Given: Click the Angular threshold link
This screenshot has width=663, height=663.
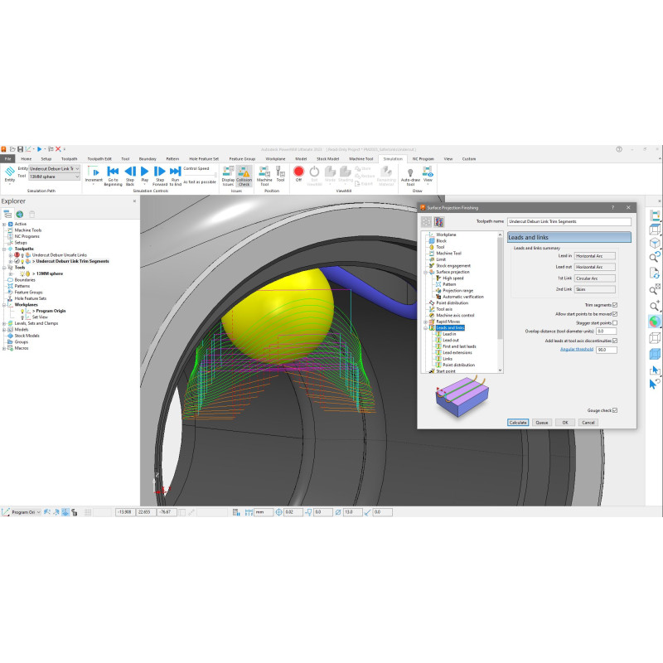Looking at the screenshot, I should click(577, 350).
